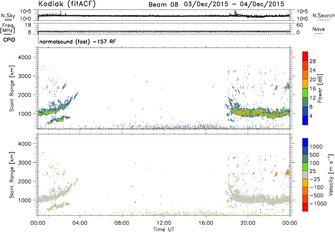Click the '60' tick on Nave axis
Screen dimensions: 335x232
click(x=299, y=25)
